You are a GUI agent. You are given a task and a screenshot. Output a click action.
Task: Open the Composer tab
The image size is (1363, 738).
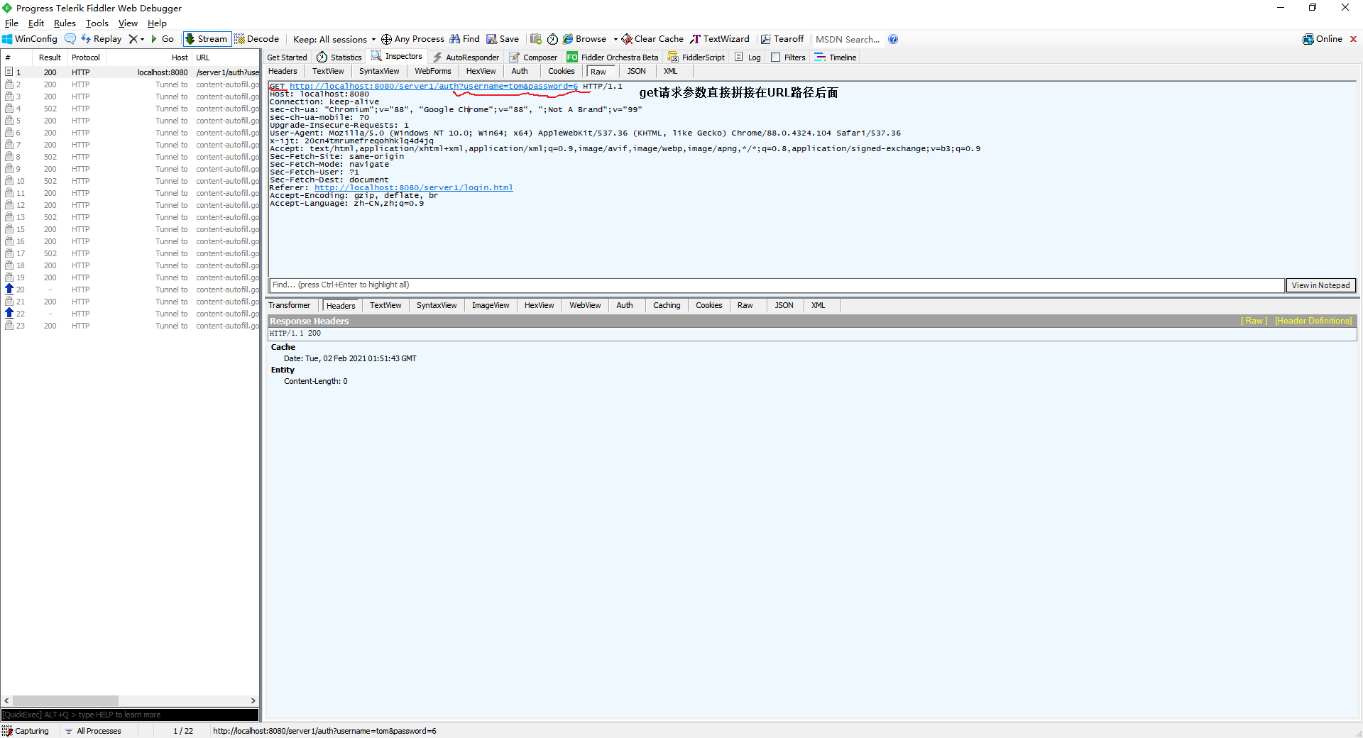point(533,57)
